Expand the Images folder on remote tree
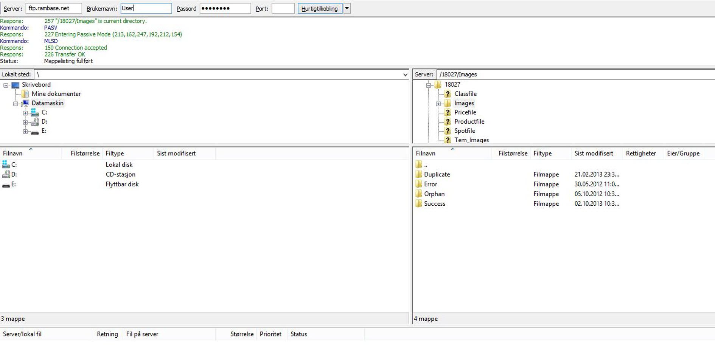 pos(438,104)
